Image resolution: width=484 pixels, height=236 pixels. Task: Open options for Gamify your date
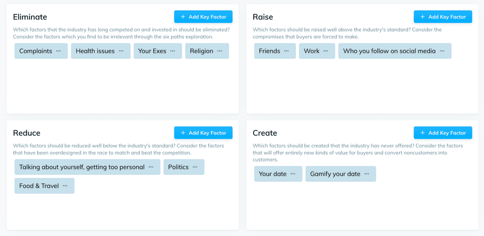(x=367, y=174)
